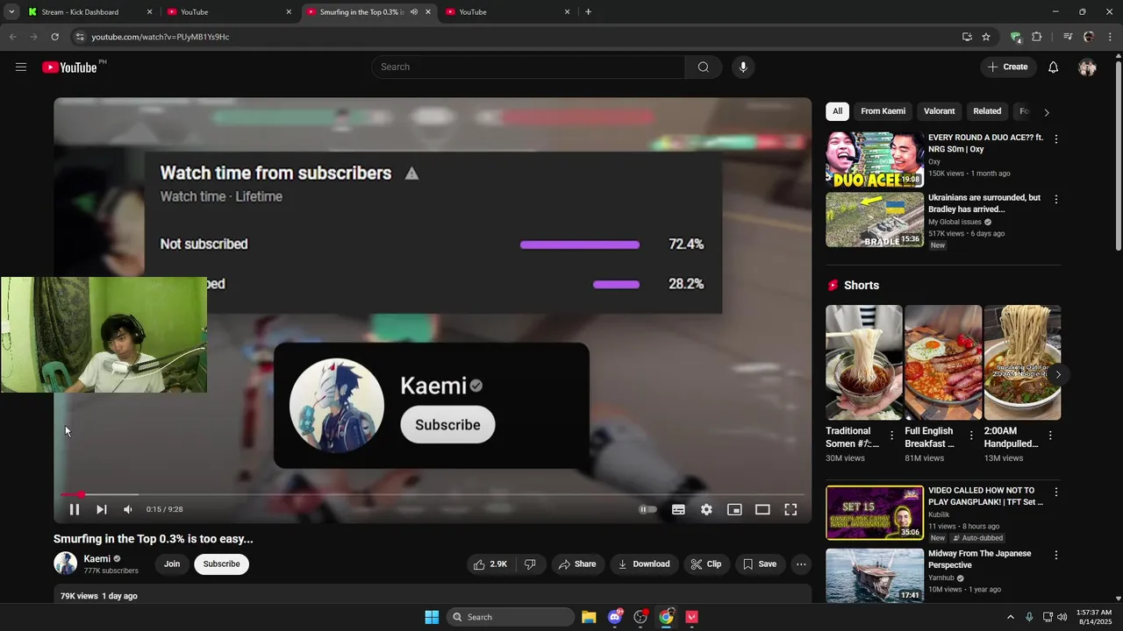This screenshot has width=1123, height=631.
Task: Open options for Ukrainians are surrounded video
Action: [1056, 199]
